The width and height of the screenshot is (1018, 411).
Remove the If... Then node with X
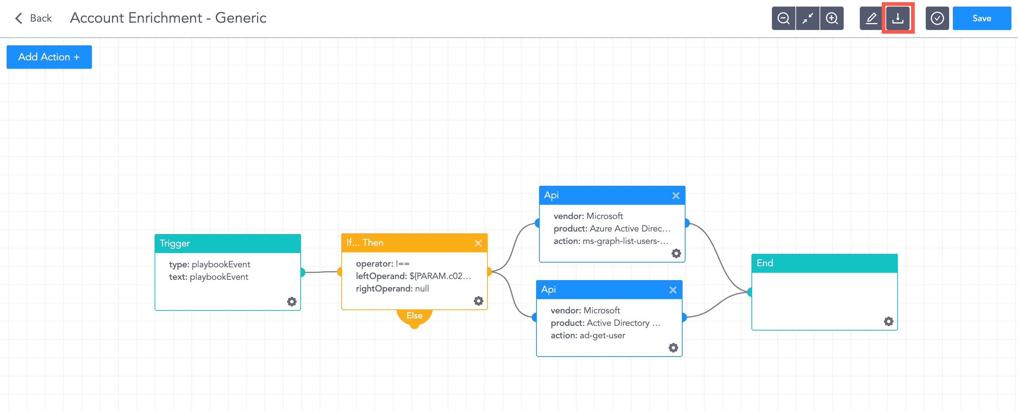click(x=478, y=243)
